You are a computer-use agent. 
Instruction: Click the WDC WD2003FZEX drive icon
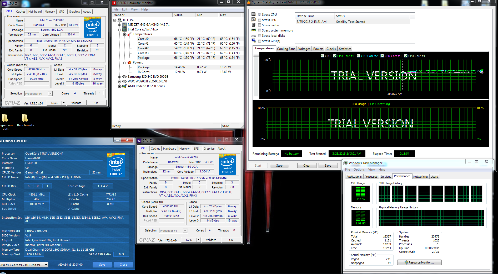click(124, 81)
